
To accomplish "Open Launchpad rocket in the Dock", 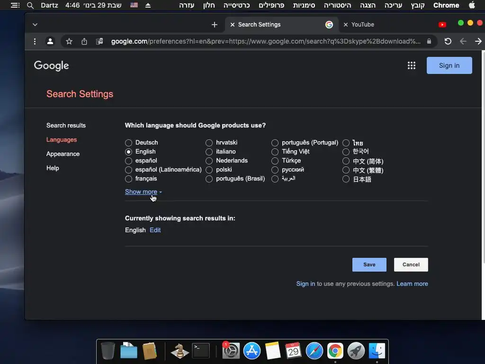I will click(x=356, y=351).
